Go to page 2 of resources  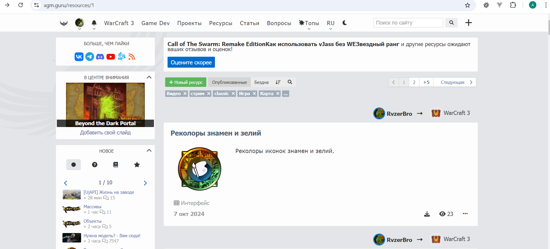[414, 82]
